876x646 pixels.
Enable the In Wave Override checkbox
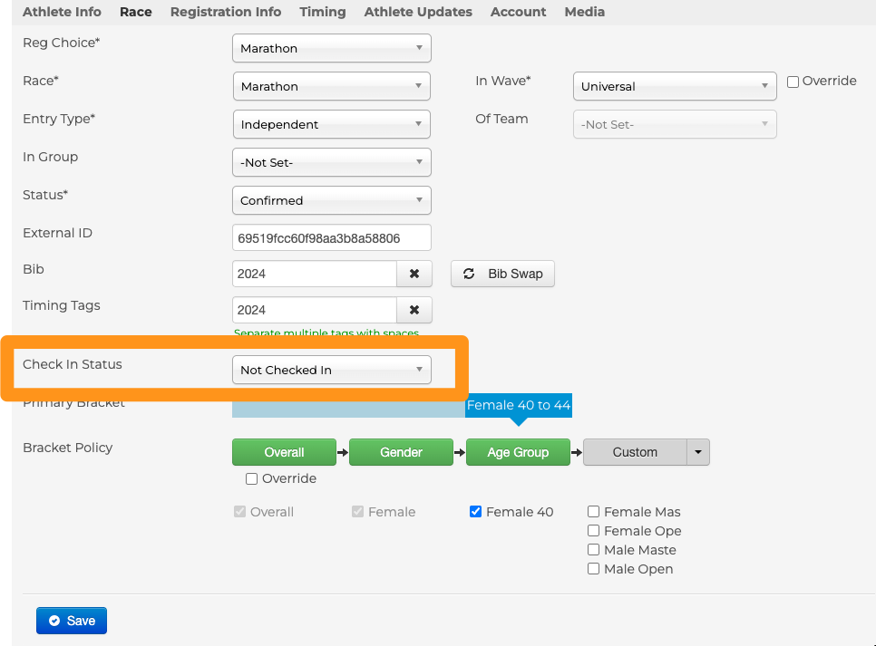[x=793, y=82]
